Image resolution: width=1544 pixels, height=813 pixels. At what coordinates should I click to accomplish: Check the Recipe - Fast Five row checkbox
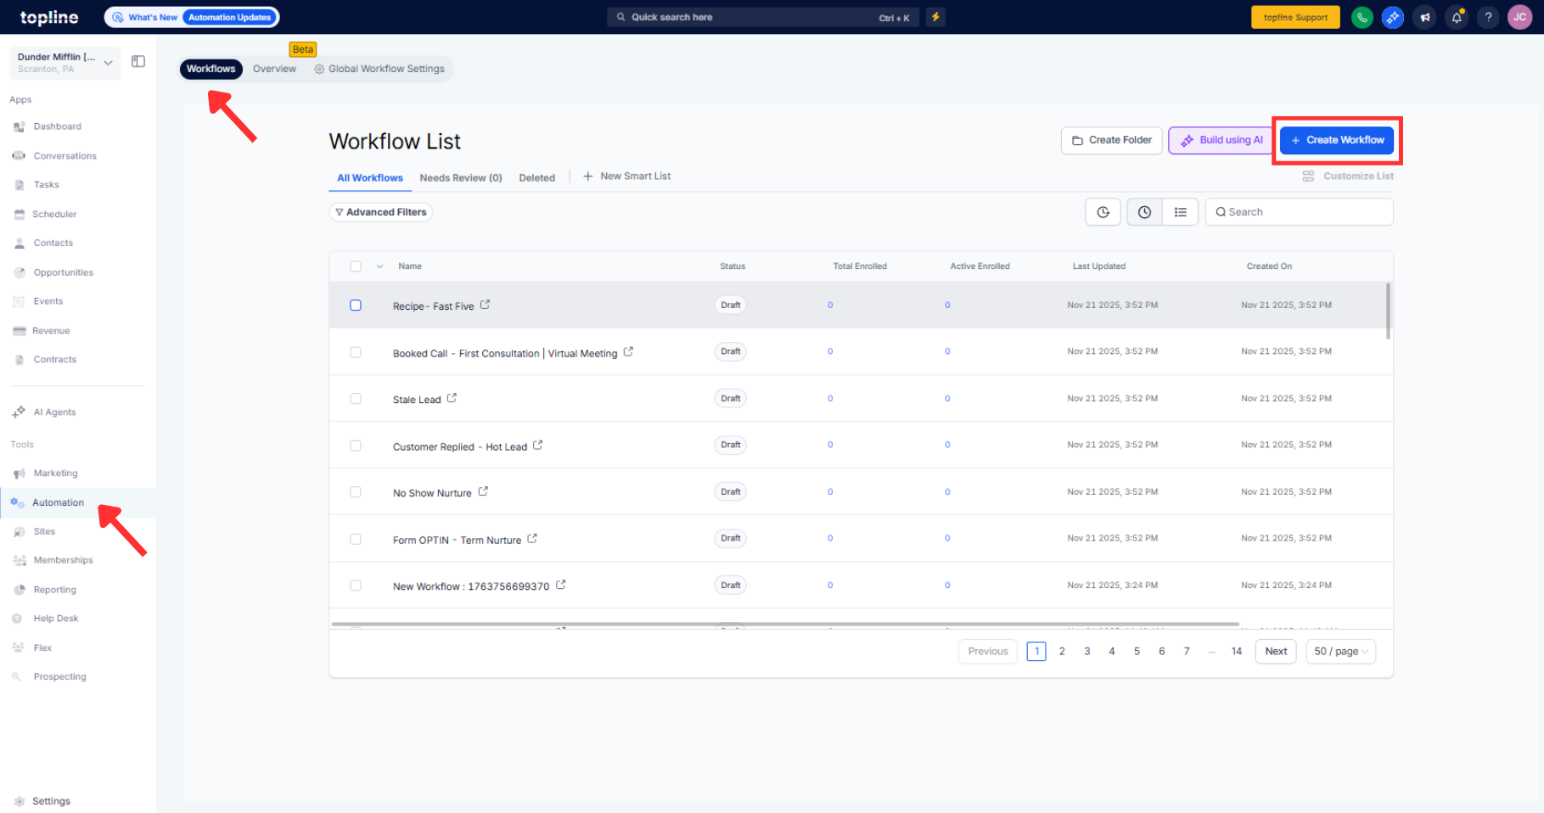pos(356,306)
